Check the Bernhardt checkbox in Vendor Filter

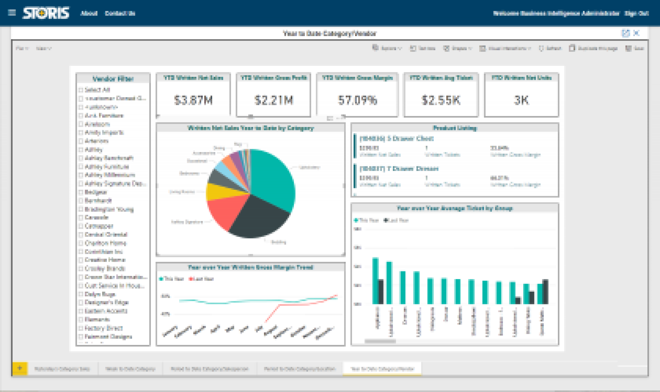click(81, 201)
